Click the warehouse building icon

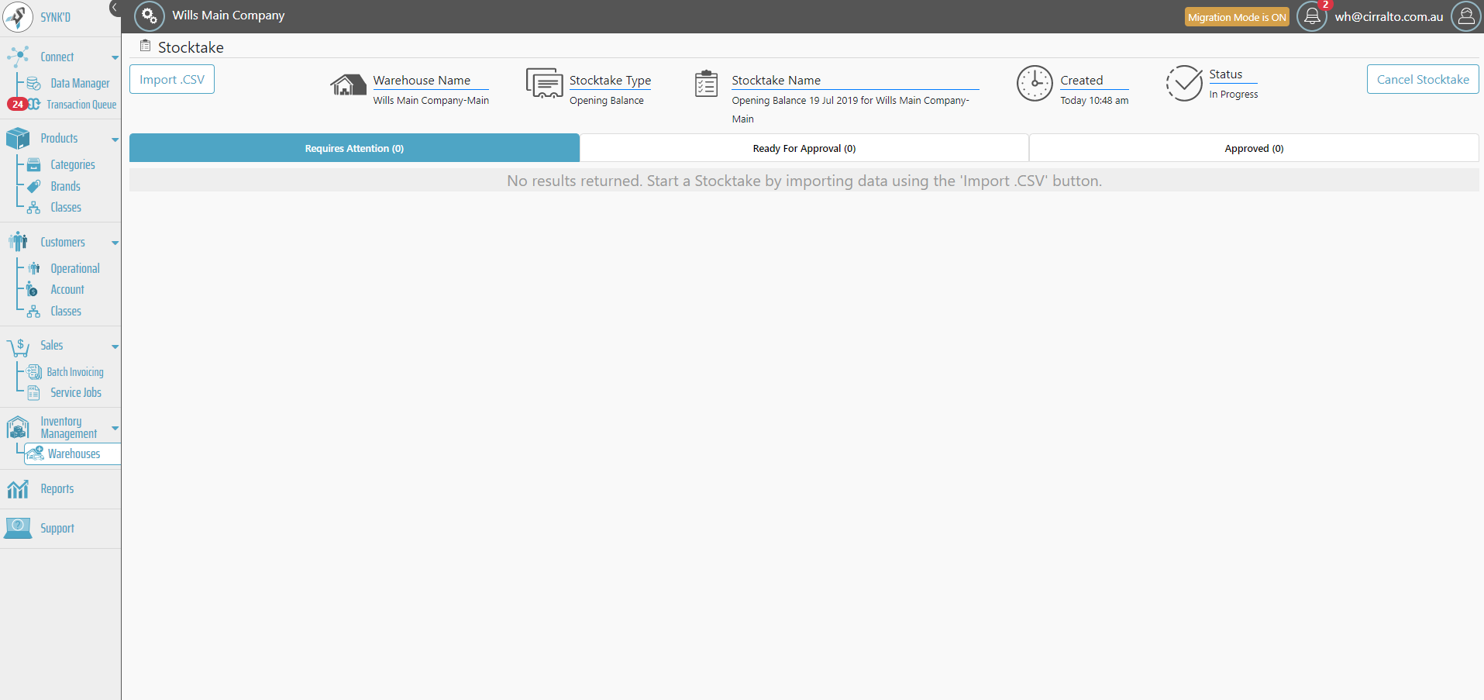pyautogui.click(x=348, y=84)
